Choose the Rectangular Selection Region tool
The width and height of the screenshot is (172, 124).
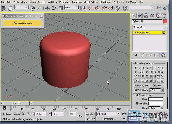(x=11, y=8)
